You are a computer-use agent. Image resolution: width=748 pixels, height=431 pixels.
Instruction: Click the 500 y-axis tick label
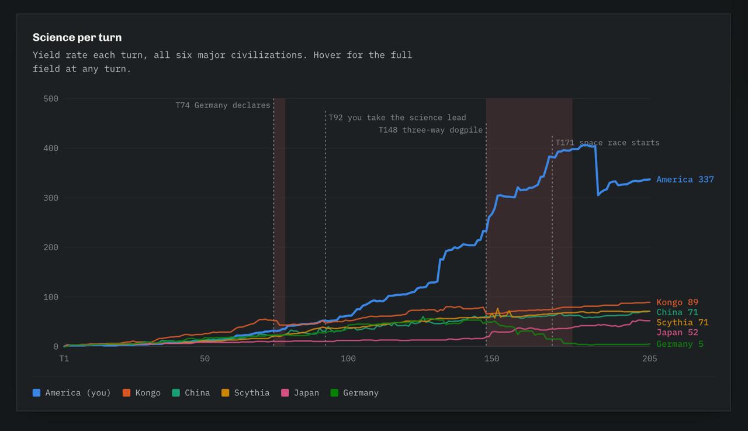click(51, 99)
